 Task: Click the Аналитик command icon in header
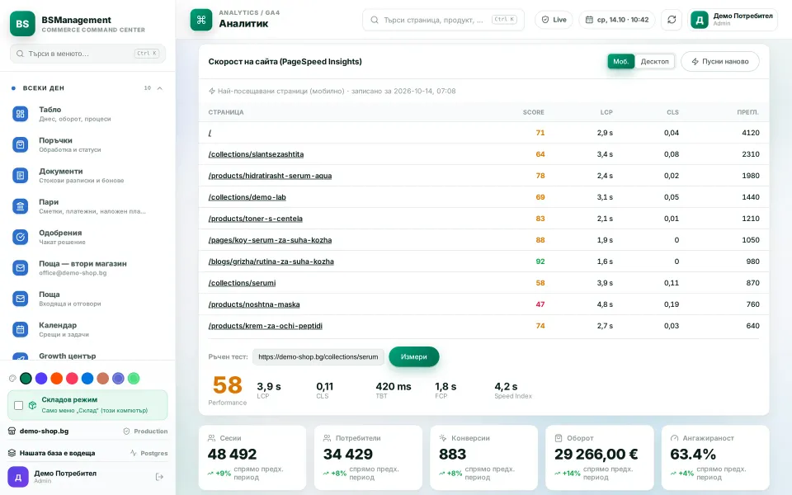pyautogui.click(x=201, y=20)
